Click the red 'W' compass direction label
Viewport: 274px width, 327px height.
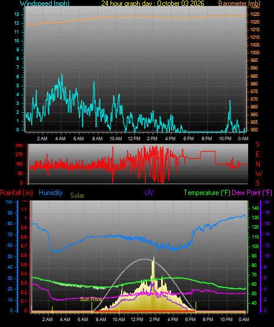point(259,173)
